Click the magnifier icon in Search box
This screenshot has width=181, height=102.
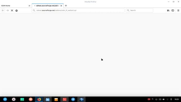128,10
